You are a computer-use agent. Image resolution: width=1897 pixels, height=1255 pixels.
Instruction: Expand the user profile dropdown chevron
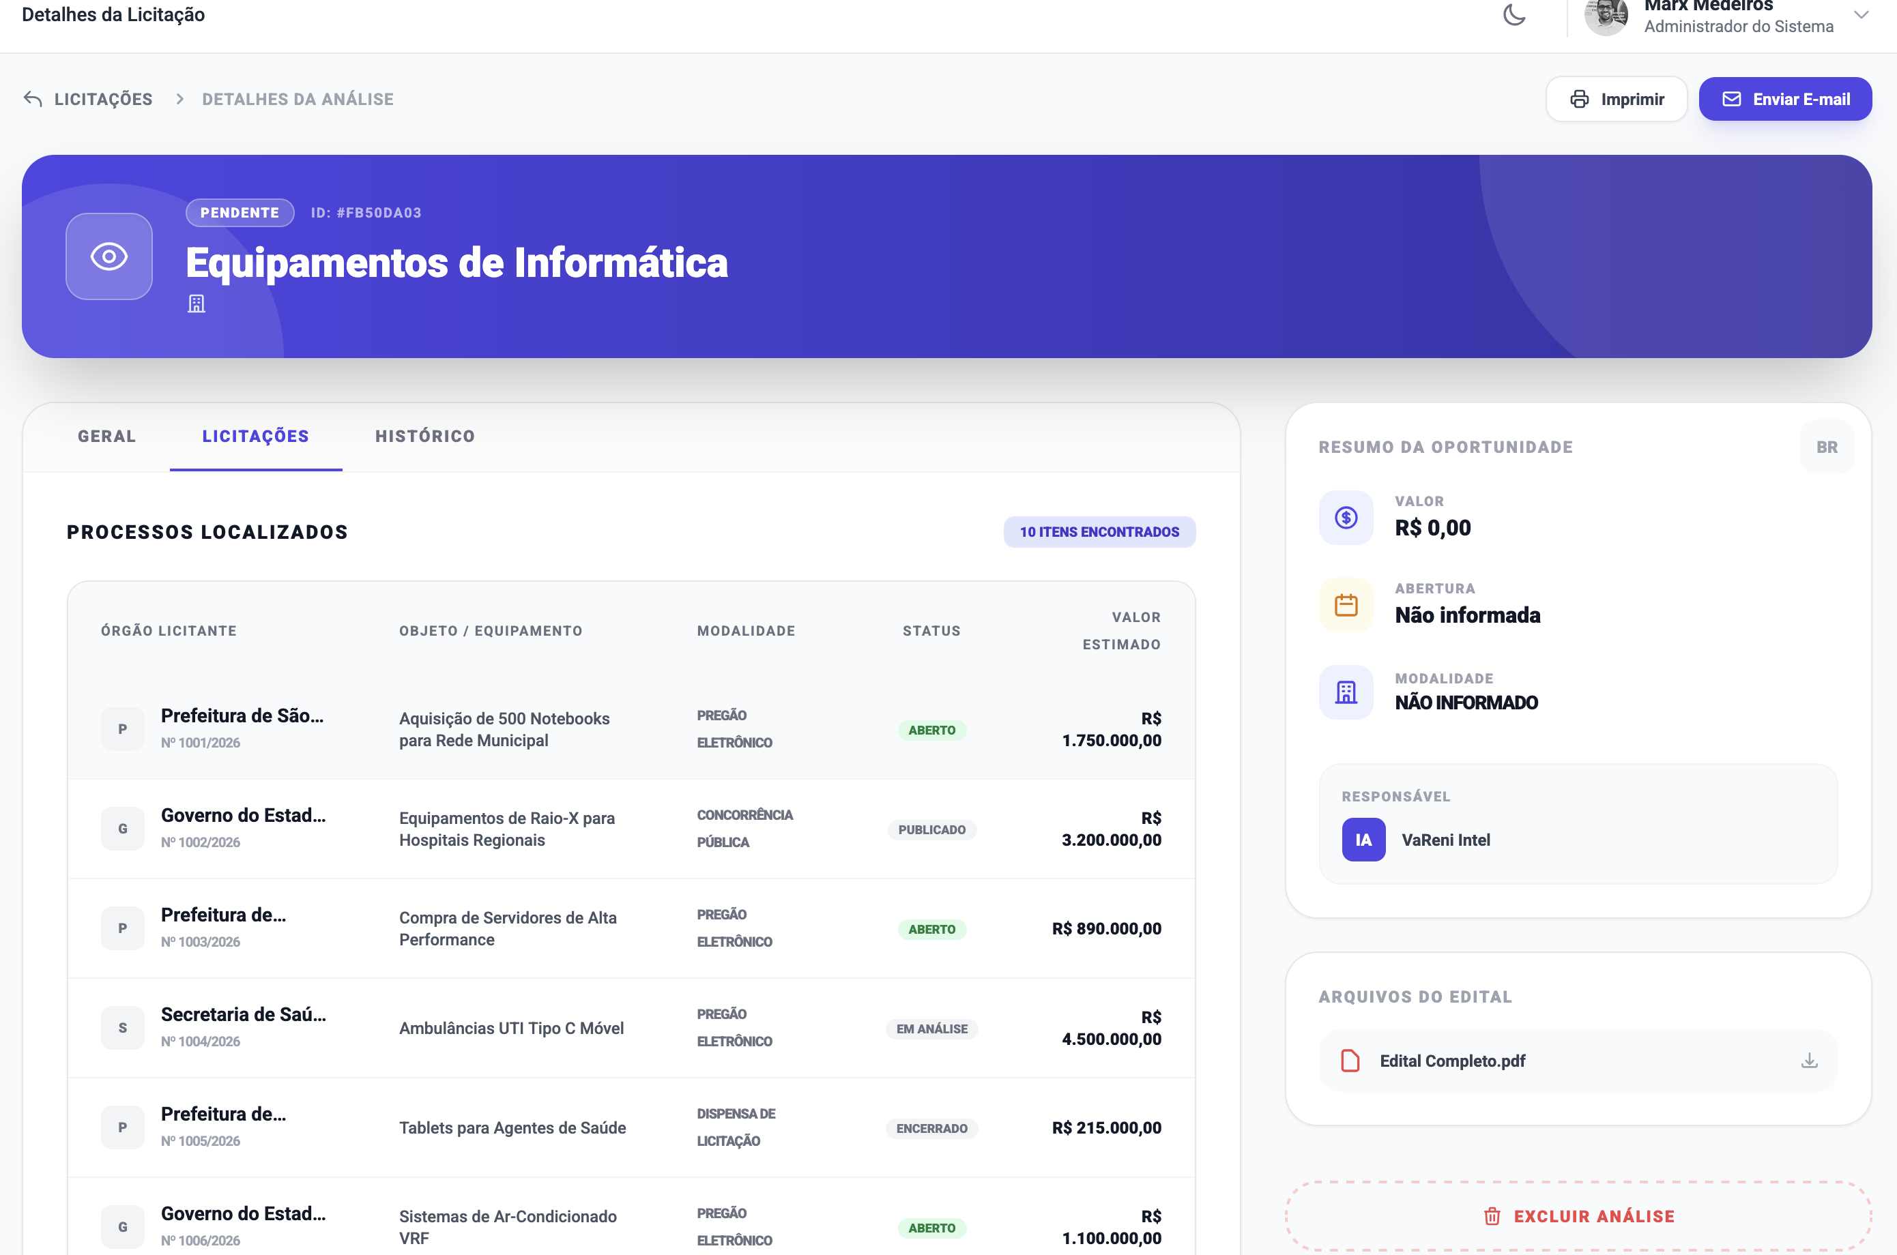coord(1862,14)
